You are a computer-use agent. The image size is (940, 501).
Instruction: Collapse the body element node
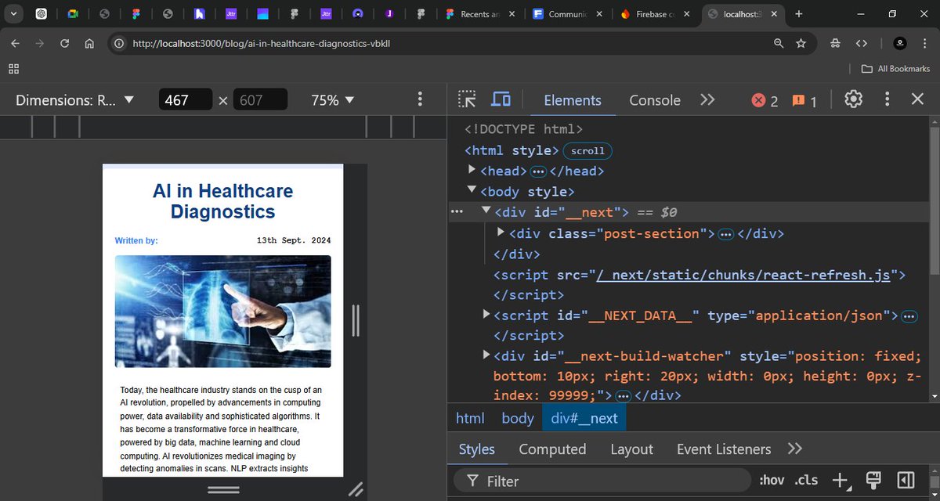point(472,190)
